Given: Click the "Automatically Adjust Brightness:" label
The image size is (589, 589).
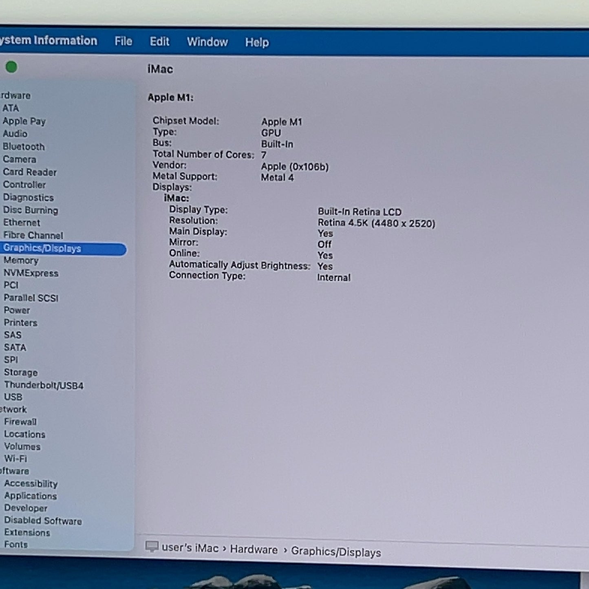Looking at the screenshot, I should pos(240,265).
